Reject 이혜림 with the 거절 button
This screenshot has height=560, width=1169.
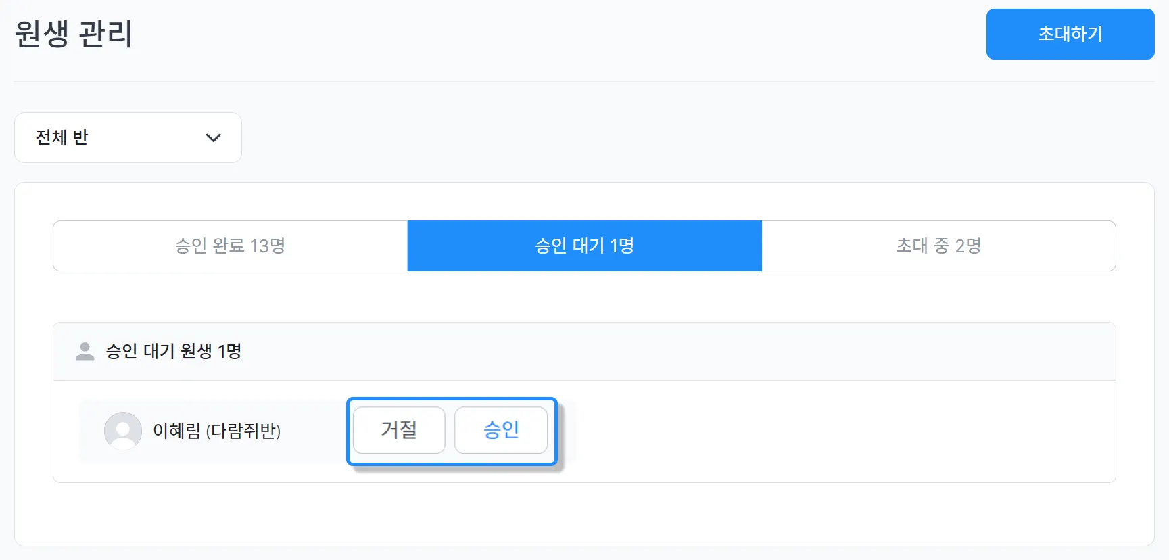tap(399, 429)
